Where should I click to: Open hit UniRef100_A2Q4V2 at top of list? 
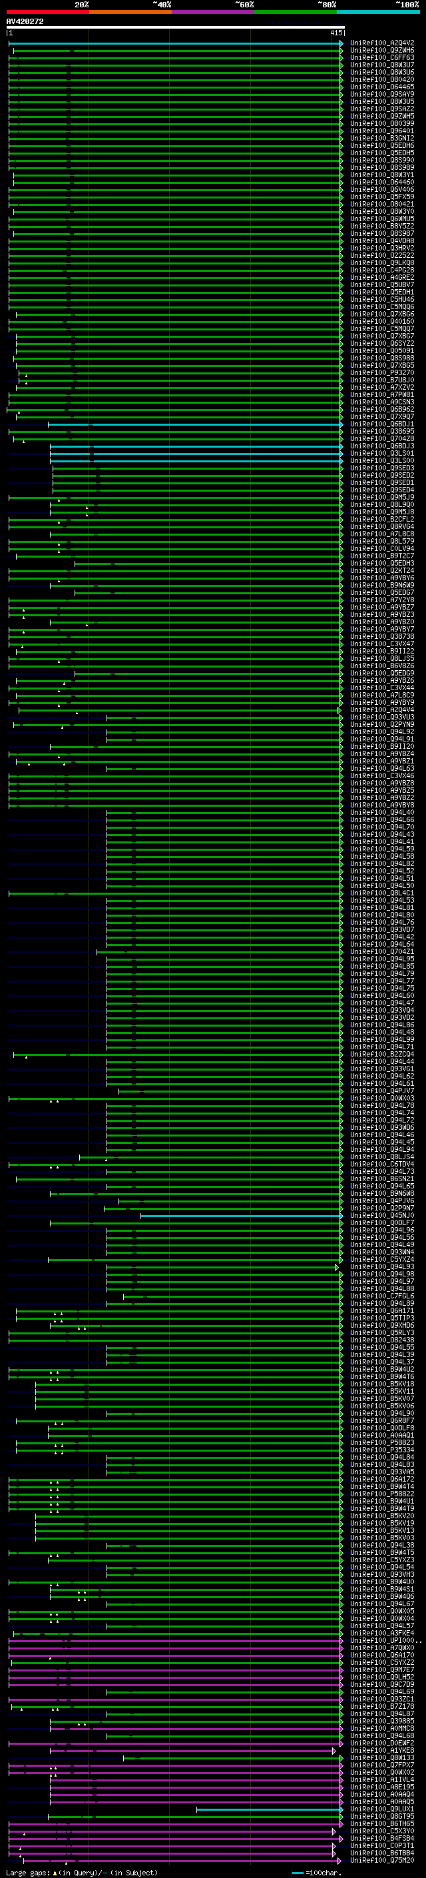pyautogui.click(x=382, y=43)
